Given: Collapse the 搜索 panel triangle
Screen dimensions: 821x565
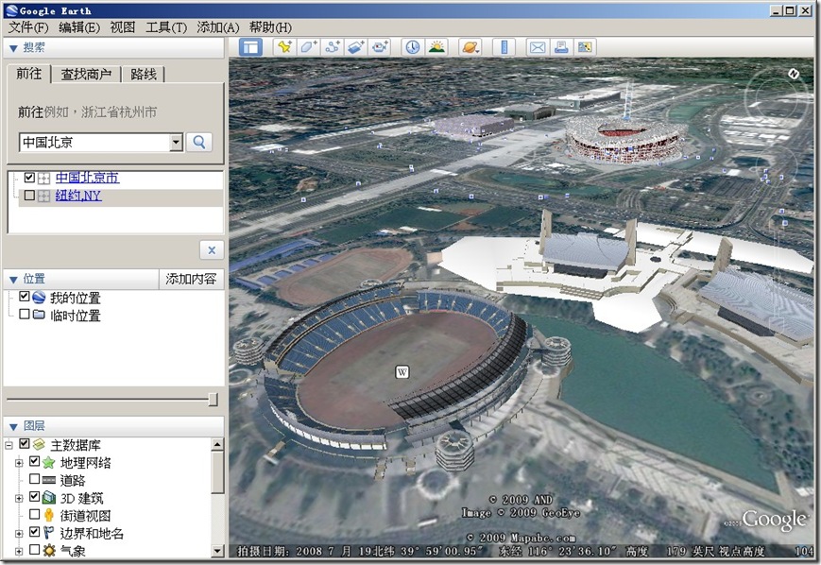Looking at the screenshot, I should click(13, 48).
